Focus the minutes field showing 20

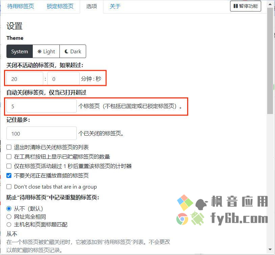[x=25, y=79]
